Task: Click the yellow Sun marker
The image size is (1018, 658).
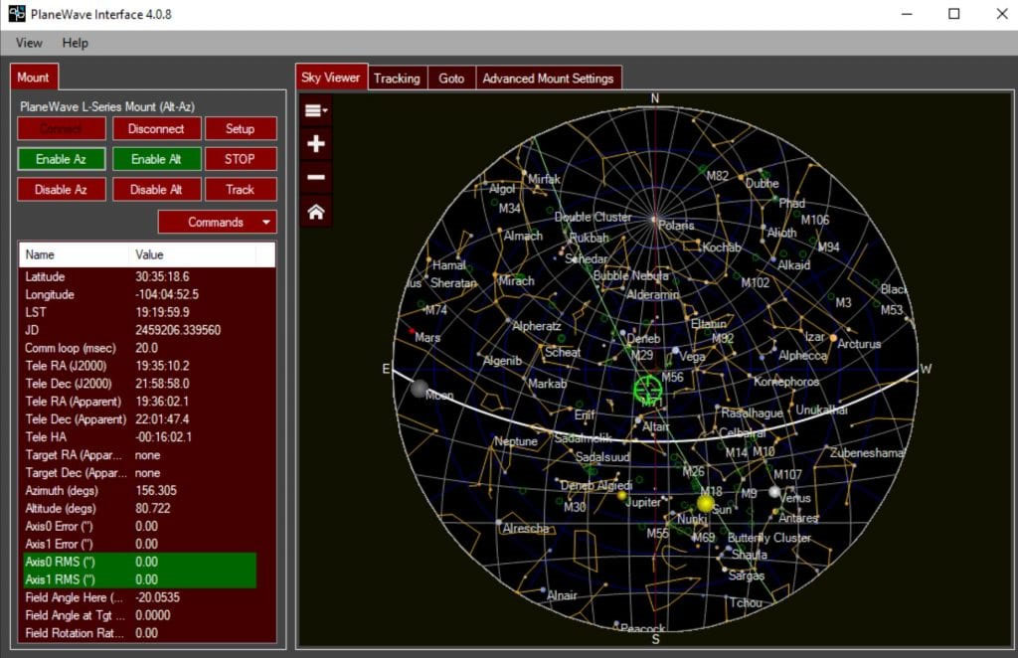Action: 706,504
